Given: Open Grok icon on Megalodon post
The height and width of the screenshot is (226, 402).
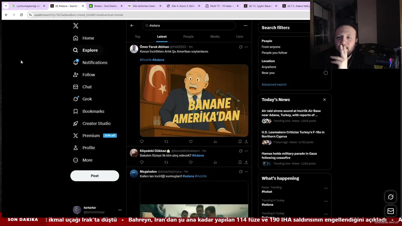Looking at the screenshot, I should pos(241,172).
